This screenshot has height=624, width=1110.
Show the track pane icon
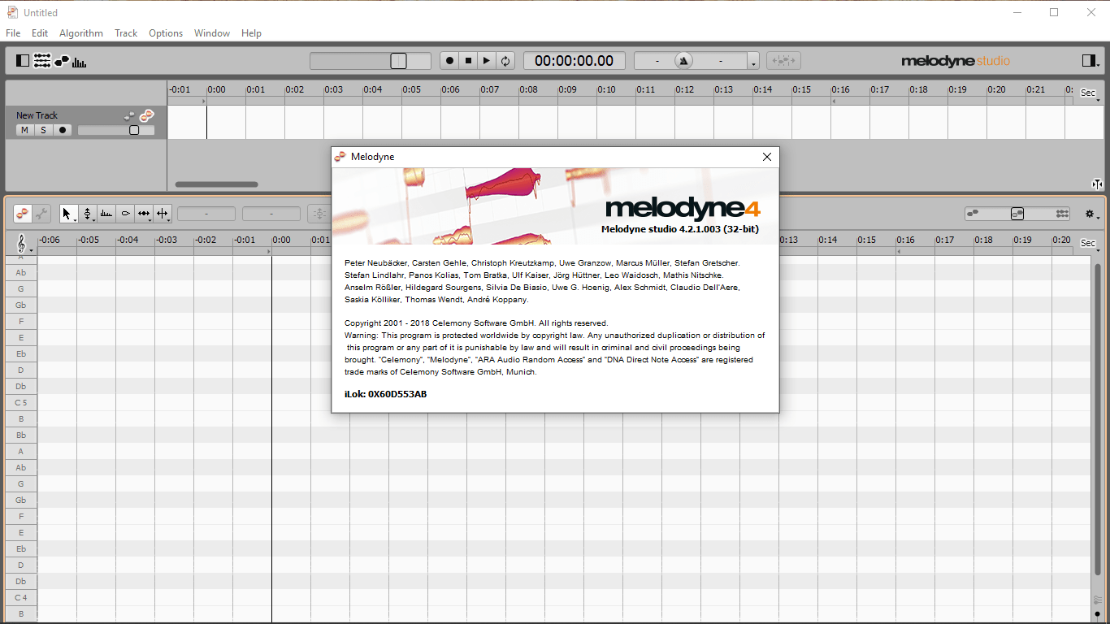click(x=42, y=61)
